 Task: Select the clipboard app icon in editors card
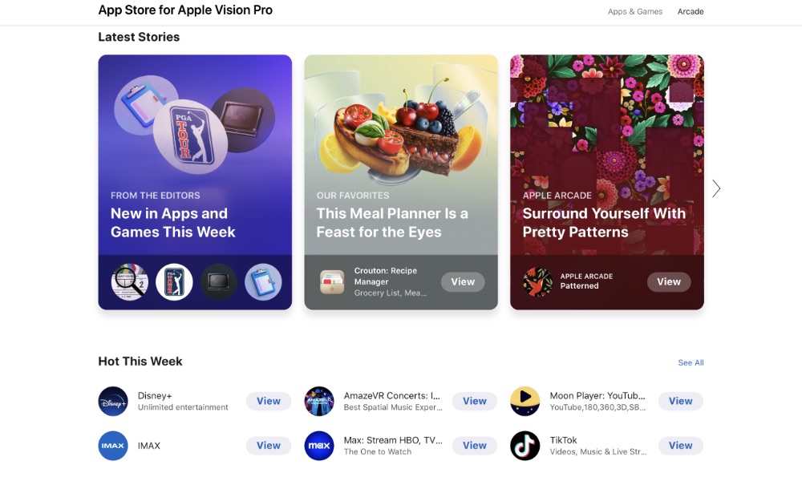[x=263, y=282]
